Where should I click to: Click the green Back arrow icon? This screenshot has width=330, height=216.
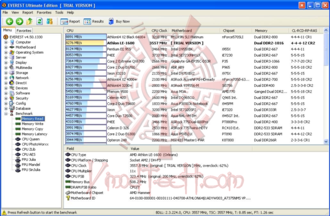point(10,21)
